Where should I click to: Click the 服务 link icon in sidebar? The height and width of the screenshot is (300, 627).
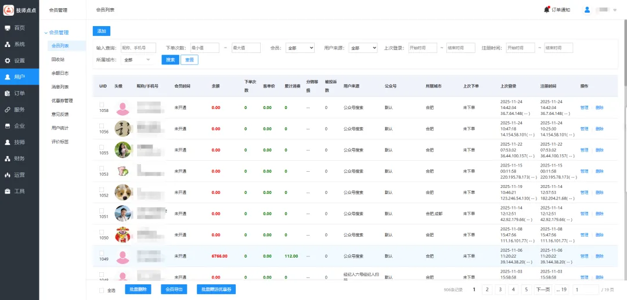pyautogui.click(x=8, y=109)
